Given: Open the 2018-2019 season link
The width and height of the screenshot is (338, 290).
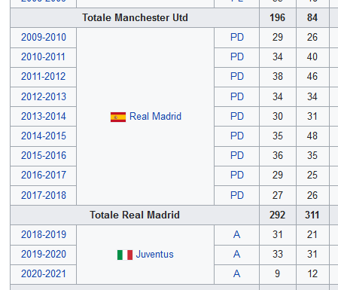Looking at the screenshot, I should coord(44,234).
